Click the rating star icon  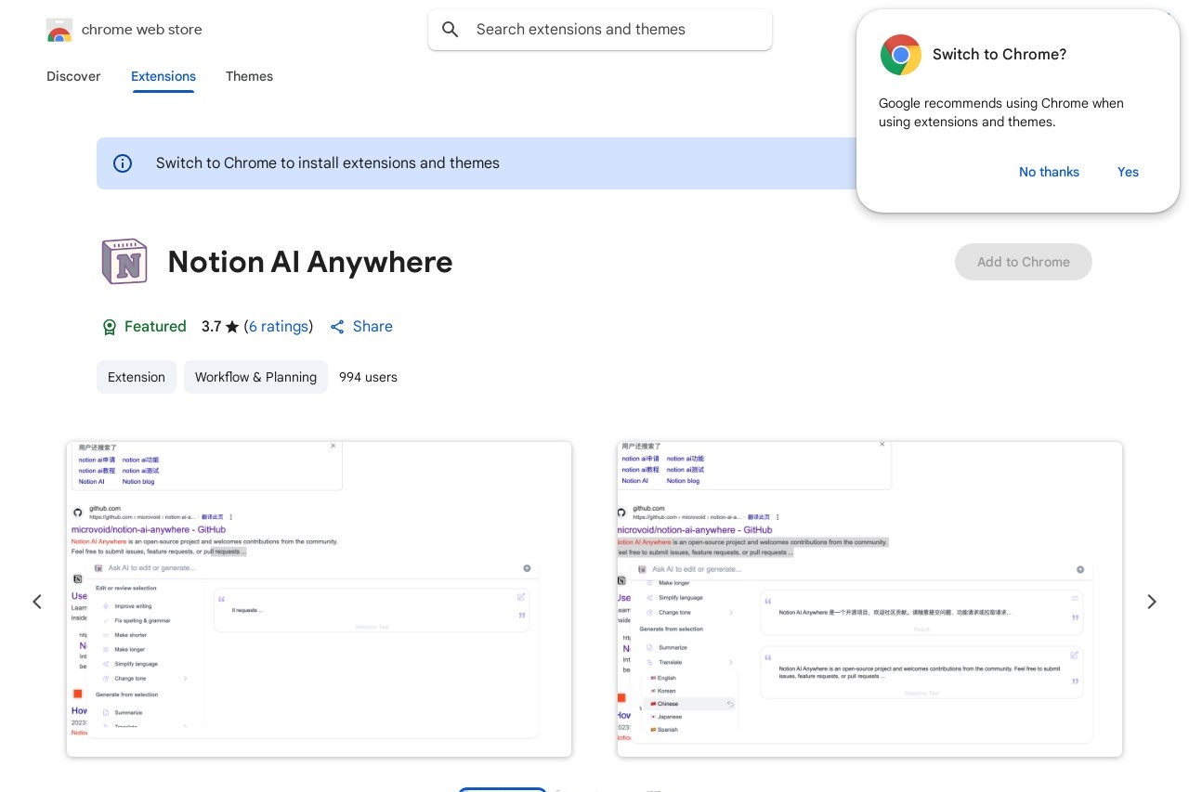tap(232, 327)
